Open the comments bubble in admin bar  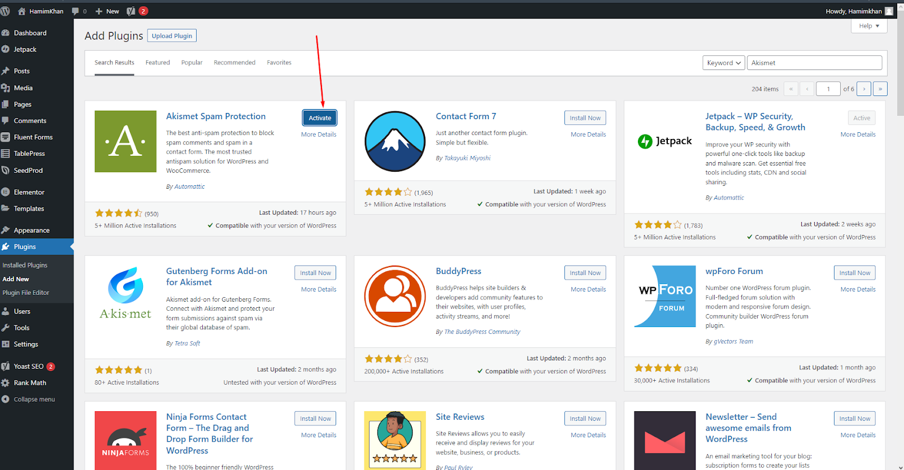pyautogui.click(x=76, y=11)
